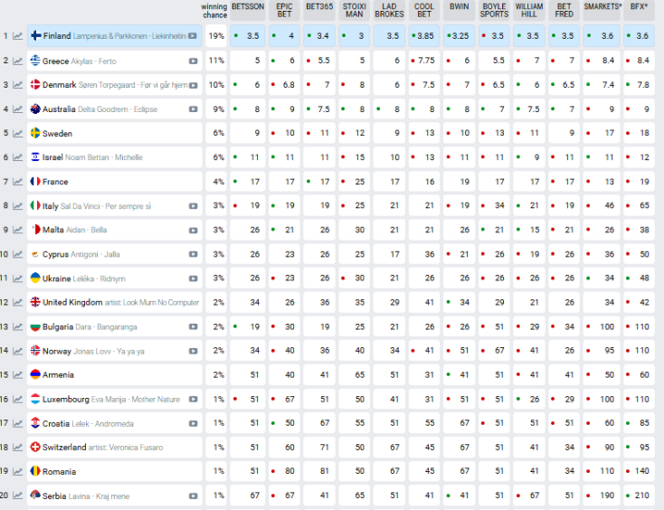Open the chart icon for Romania's row
Screen dimensions: 664x510
coord(18,471)
